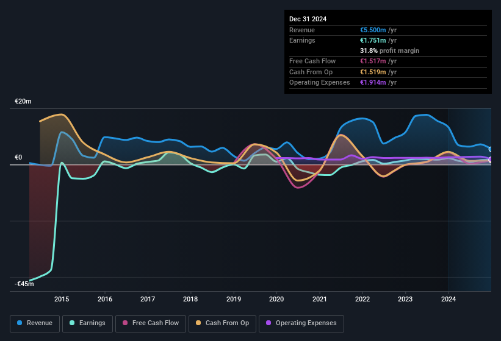
Task: Click the 31.8% profit margin text
Action: [389, 51]
